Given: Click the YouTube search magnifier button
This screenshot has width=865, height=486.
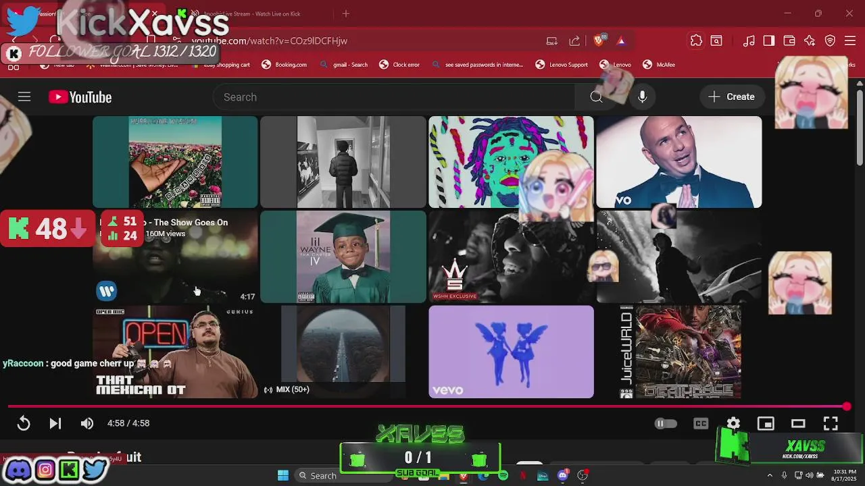Looking at the screenshot, I should pos(596,97).
